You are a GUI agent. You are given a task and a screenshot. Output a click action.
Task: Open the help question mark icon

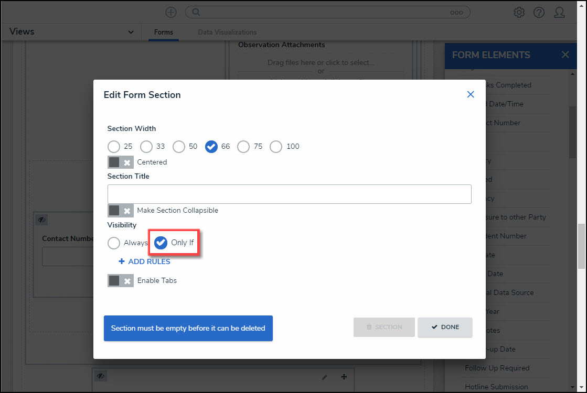coord(539,12)
